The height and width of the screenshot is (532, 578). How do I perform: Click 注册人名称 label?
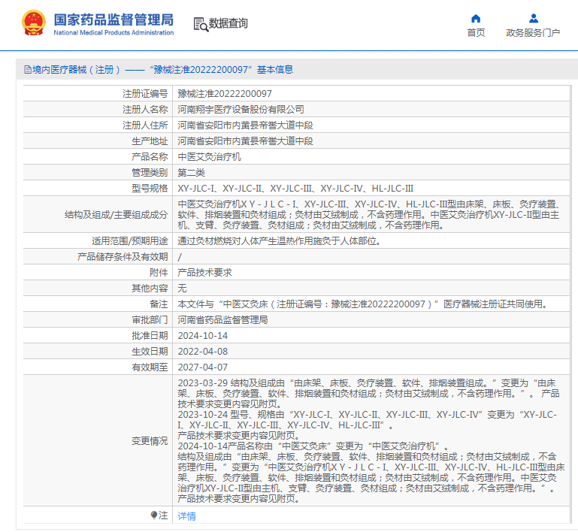click(145, 110)
